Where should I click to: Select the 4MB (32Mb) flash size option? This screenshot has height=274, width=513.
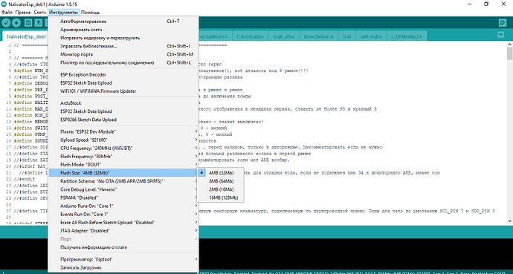tap(221, 173)
